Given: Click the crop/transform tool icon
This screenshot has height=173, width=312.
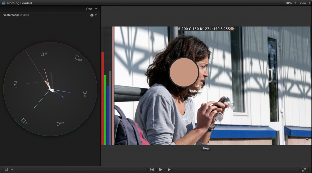Looking at the screenshot, I should tap(6, 170).
